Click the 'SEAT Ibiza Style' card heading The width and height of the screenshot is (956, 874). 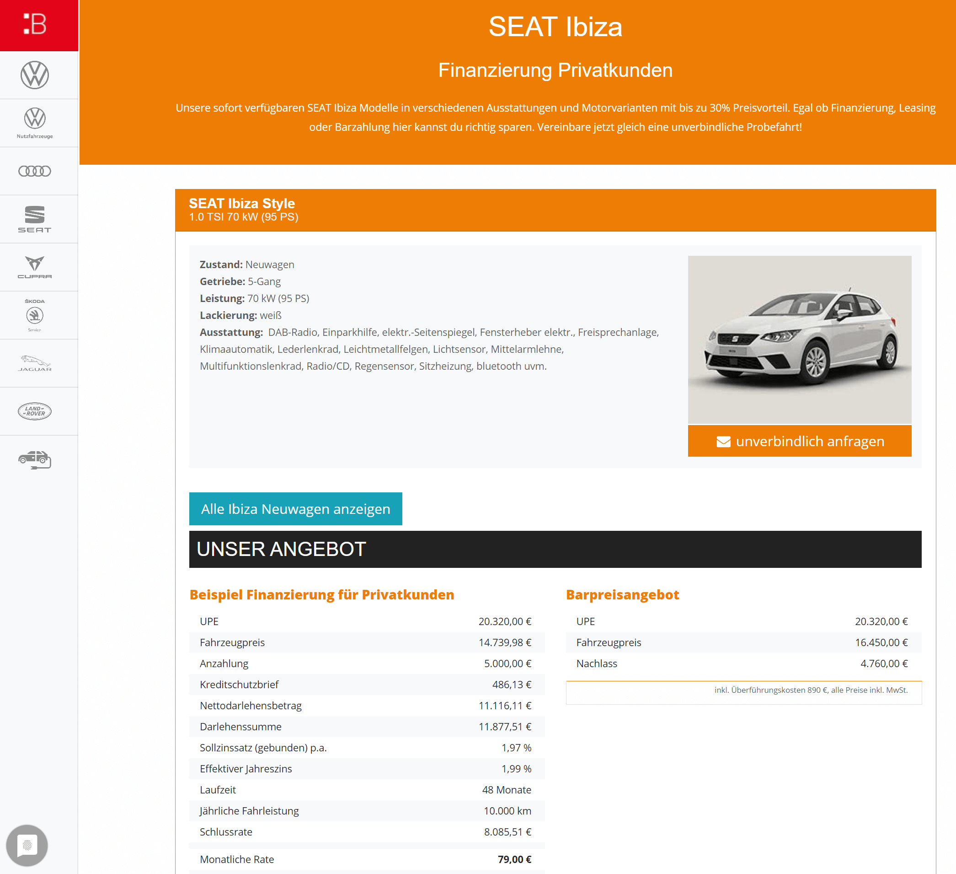point(242,203)
